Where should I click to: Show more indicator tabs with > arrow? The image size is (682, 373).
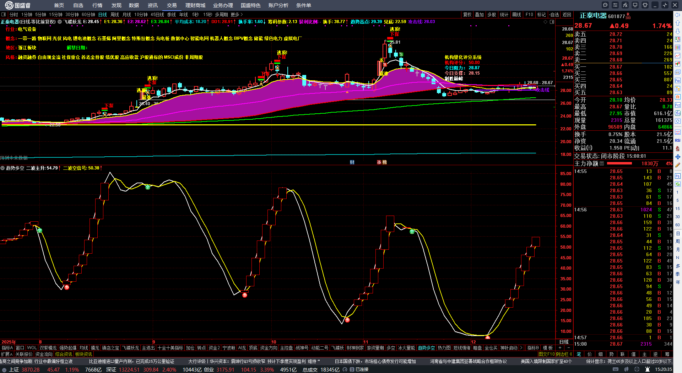tap(521, 348)
